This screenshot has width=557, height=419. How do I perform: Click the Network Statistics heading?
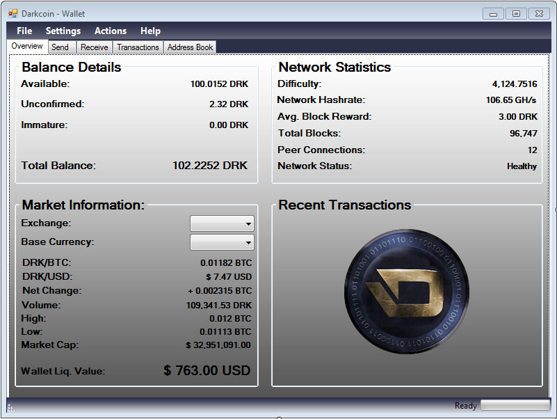(x=334, y=68)
